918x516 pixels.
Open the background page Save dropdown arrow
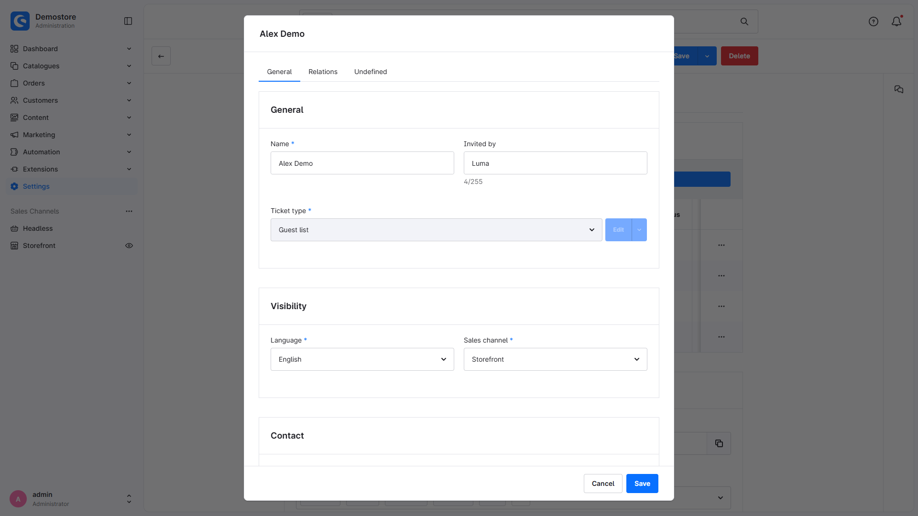click(707, 56)
